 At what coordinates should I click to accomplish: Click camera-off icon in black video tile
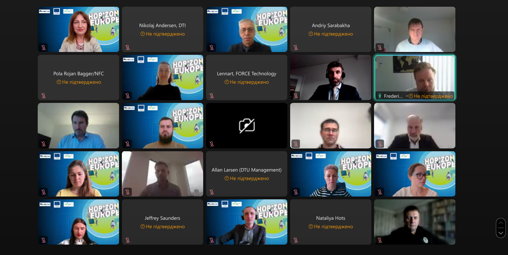coord(247,126)
